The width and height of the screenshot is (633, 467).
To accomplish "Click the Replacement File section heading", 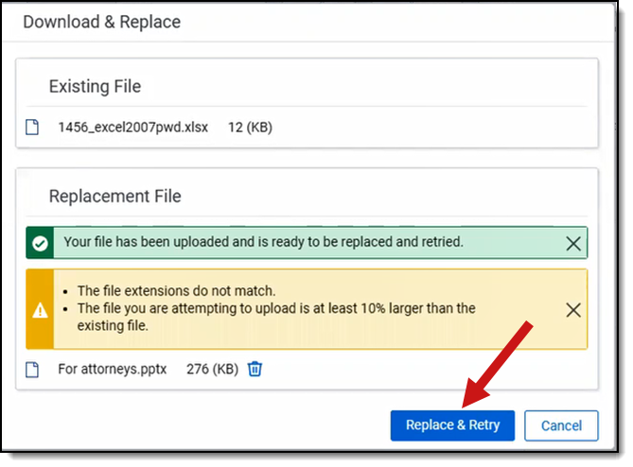I will tap(114, 197).
